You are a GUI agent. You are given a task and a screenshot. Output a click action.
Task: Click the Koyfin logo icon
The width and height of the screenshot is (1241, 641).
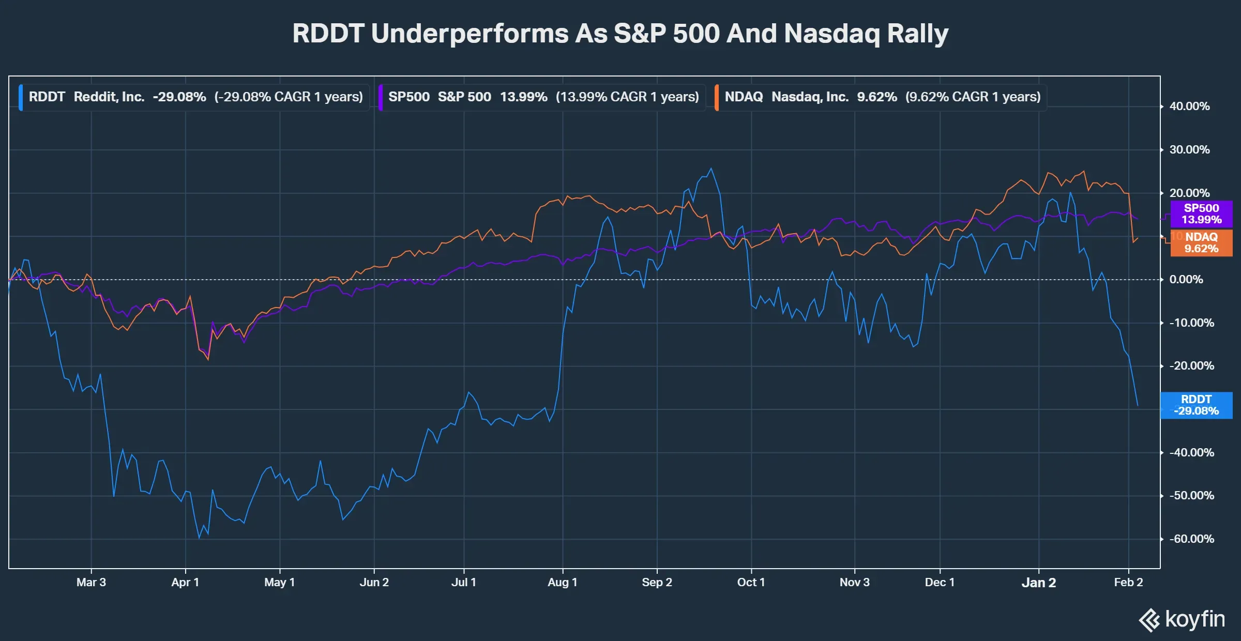1150,620
